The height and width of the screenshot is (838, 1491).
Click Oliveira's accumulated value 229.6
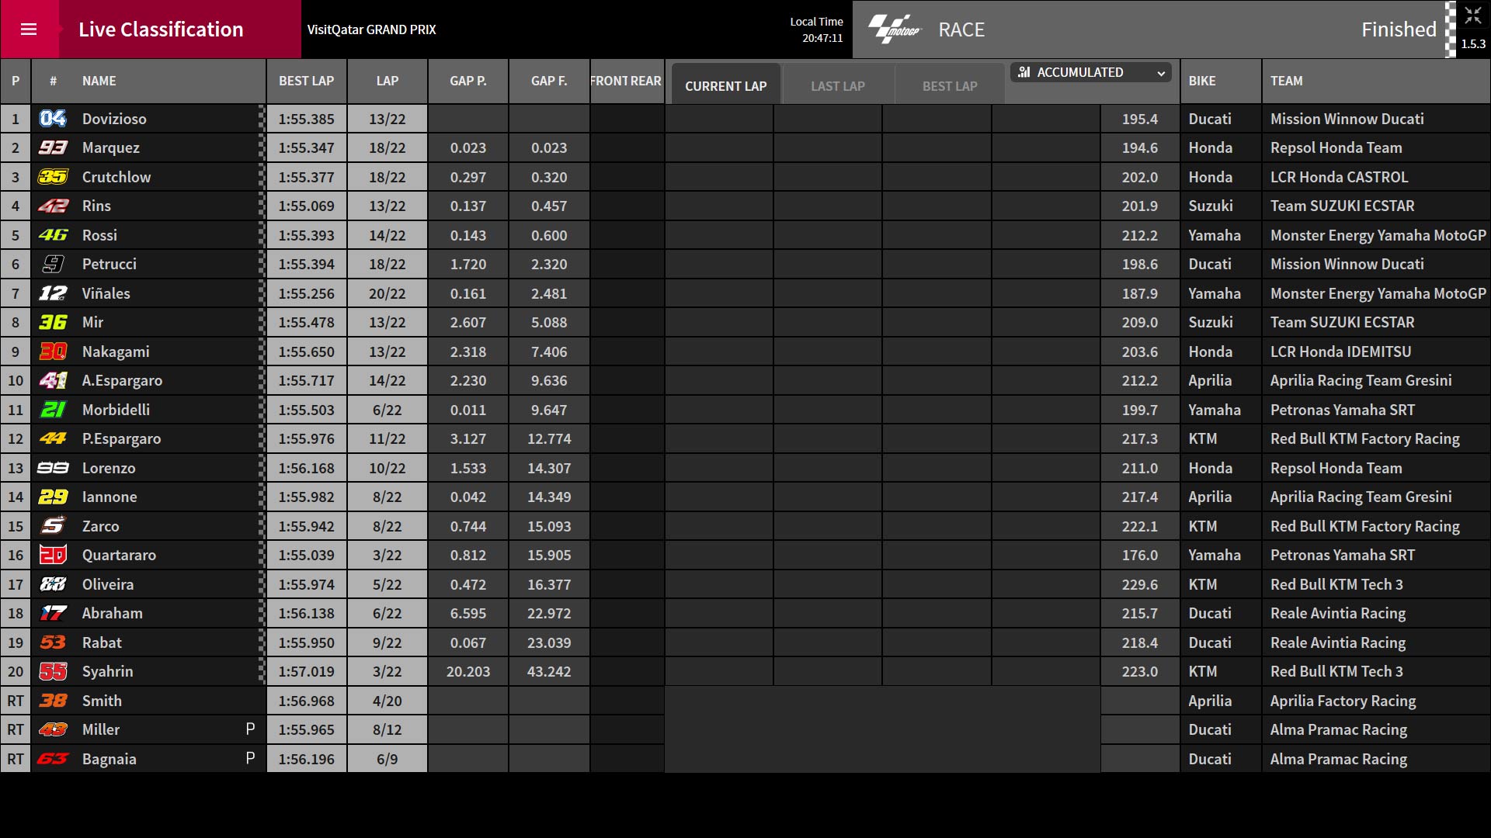click(1140, 584)
